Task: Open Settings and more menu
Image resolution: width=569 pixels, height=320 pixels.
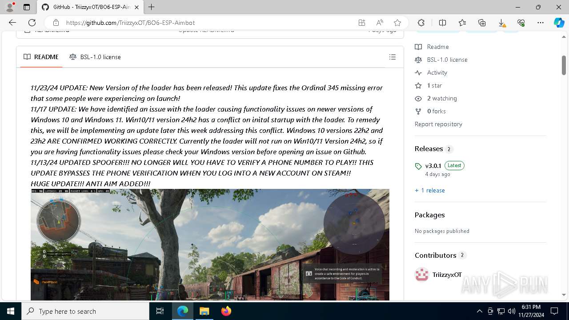Action: [x=541, y=23]
